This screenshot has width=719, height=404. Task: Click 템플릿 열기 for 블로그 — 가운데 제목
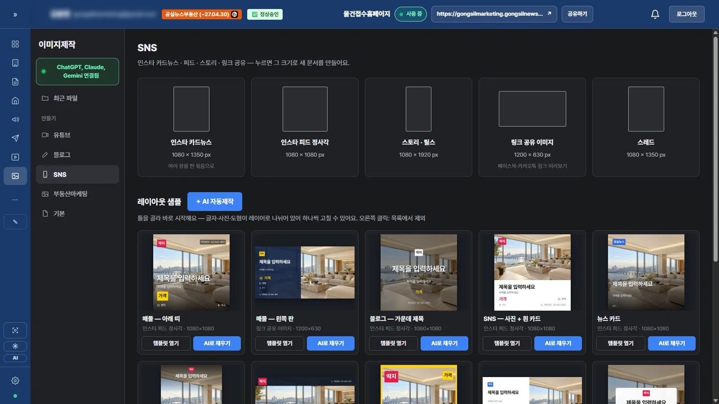coord(393,343)
